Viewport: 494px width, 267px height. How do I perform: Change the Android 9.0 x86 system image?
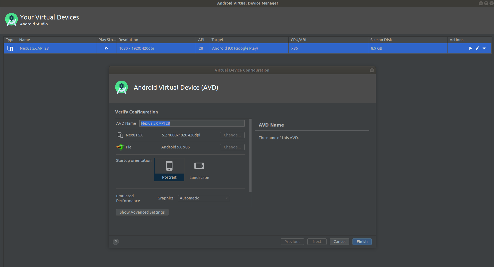(x=232, y=147)
